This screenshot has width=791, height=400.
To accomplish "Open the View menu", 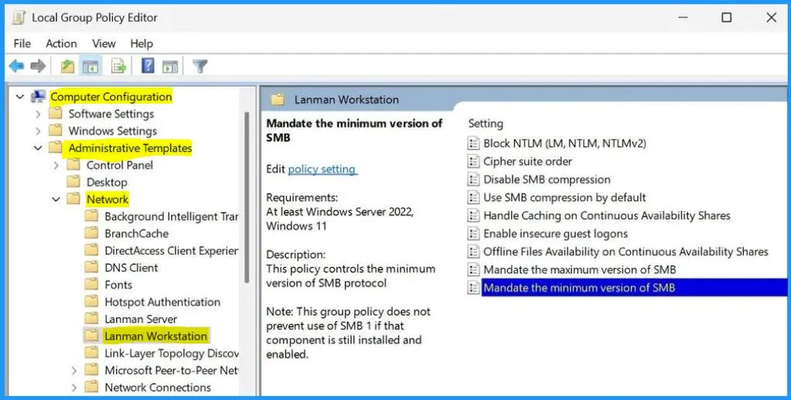I will pyautogui.click(x=104, y=44).
